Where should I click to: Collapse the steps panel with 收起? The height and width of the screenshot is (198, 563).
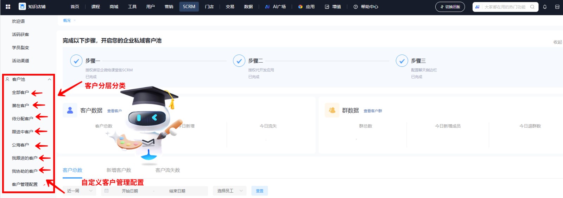pyautogui.click(x=557, y=42)
